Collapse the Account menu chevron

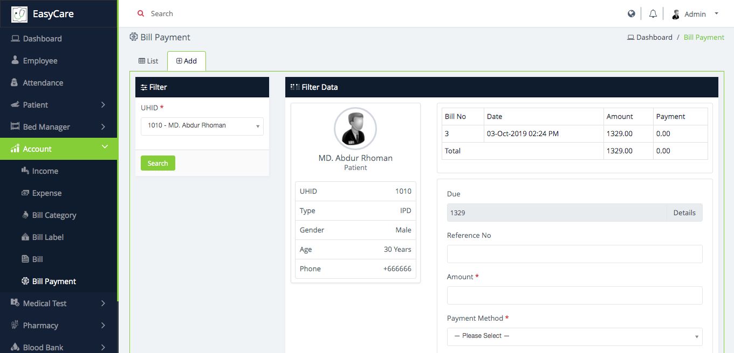coord(105,147)
